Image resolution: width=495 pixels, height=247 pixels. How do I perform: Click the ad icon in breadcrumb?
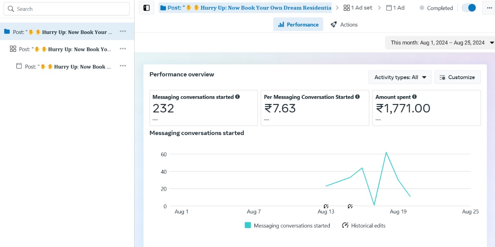click(389, 8)
